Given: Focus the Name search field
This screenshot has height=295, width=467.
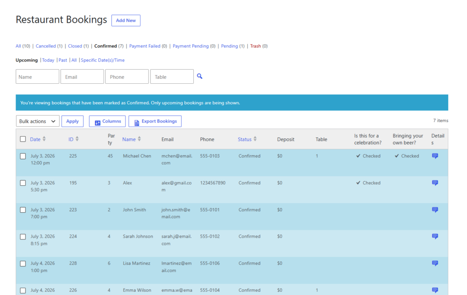Looking at the screenshot, I should click(x=37, y=76).
